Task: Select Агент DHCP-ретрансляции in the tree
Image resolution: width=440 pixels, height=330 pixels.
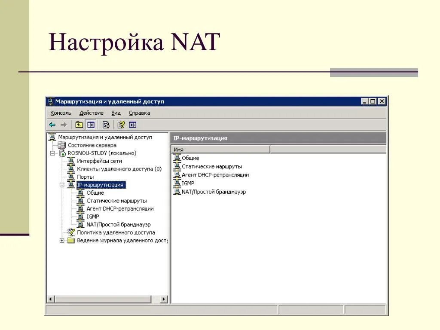Action: 120,208
